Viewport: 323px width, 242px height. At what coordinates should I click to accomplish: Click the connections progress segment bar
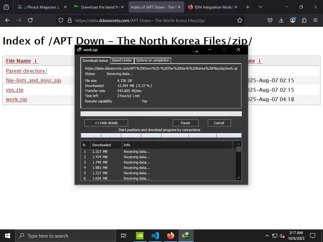point(161,135)
